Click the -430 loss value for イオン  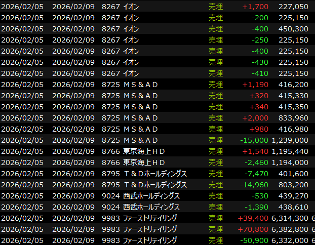pos(259,62)
